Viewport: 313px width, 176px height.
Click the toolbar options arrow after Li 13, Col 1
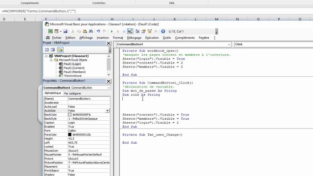[x=216, y=31]
